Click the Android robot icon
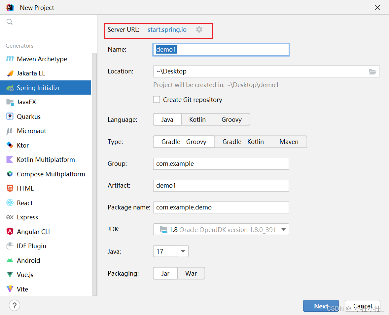Image resolution: width=389 pixels, height=315 pixels. tap(10, 260)
